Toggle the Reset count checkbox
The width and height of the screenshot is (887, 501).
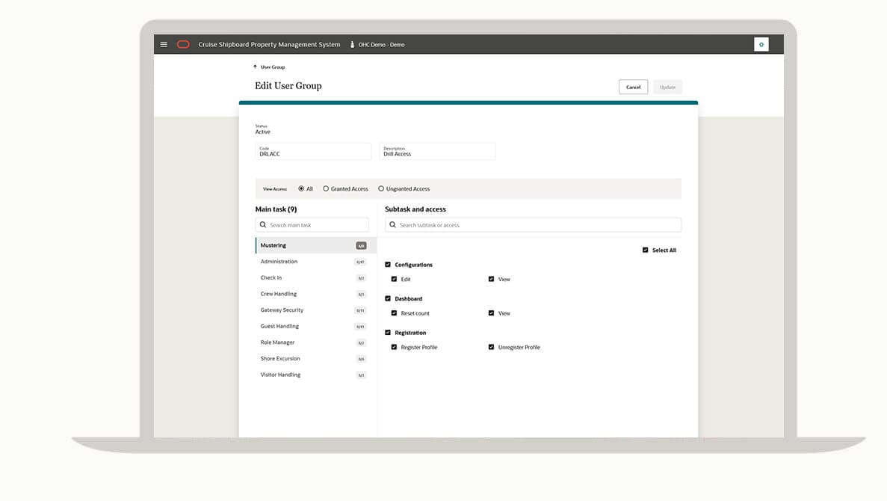click(395, 313)
